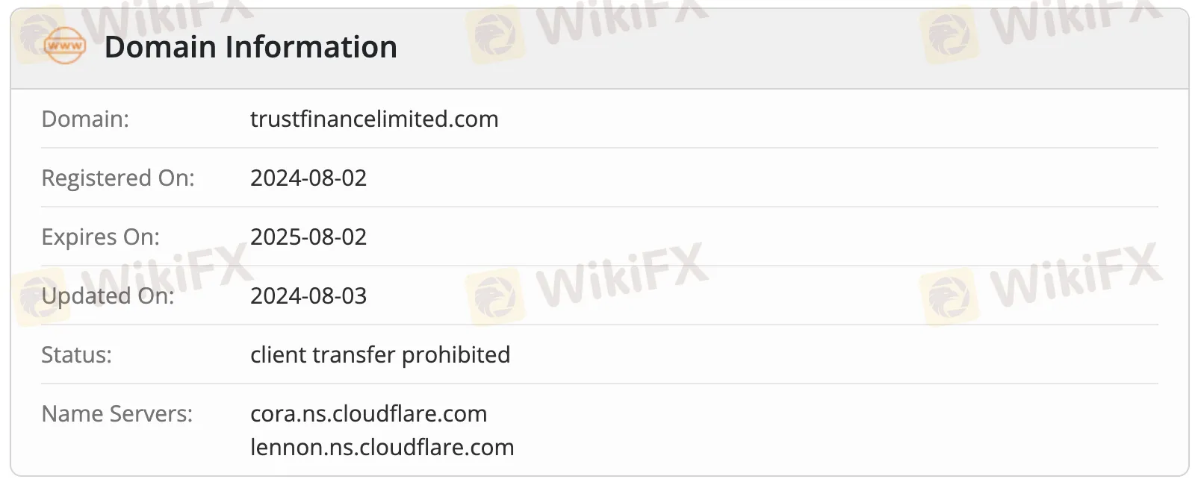The image size is (1201, 488).
Task: Click the Expires On label
Action: (x=101, y=237)
